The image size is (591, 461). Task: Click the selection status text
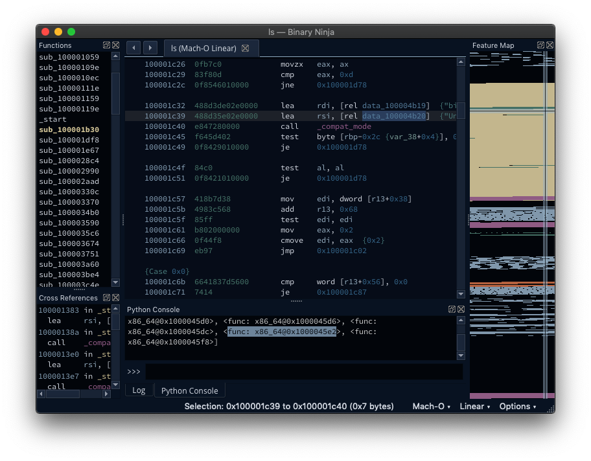[x=289, y=407]
